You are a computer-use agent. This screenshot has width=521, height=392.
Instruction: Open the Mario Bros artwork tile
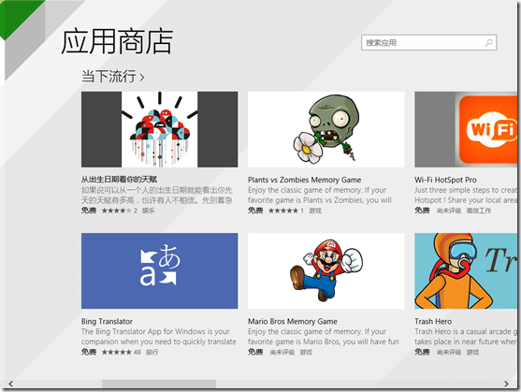coord(326,270)
